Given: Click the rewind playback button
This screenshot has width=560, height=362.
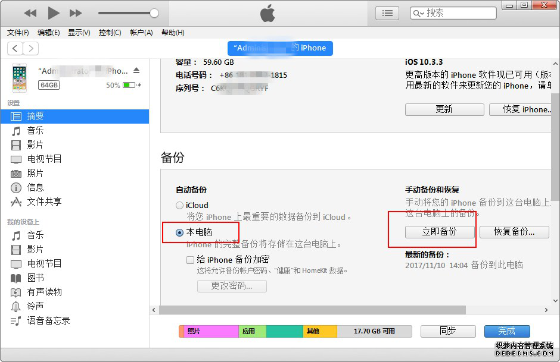Looking at the screenshot, I should pyautogui.click(x=30, y=13).
